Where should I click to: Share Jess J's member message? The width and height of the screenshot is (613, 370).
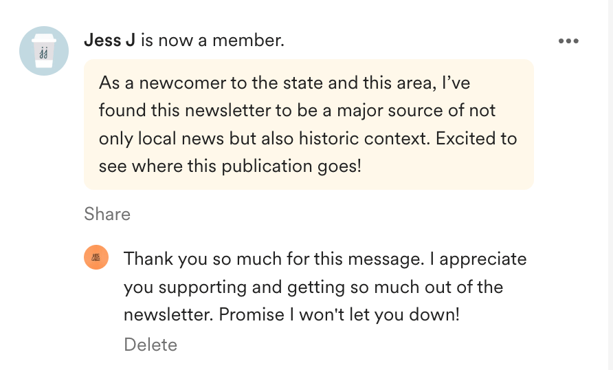(107, 214)
